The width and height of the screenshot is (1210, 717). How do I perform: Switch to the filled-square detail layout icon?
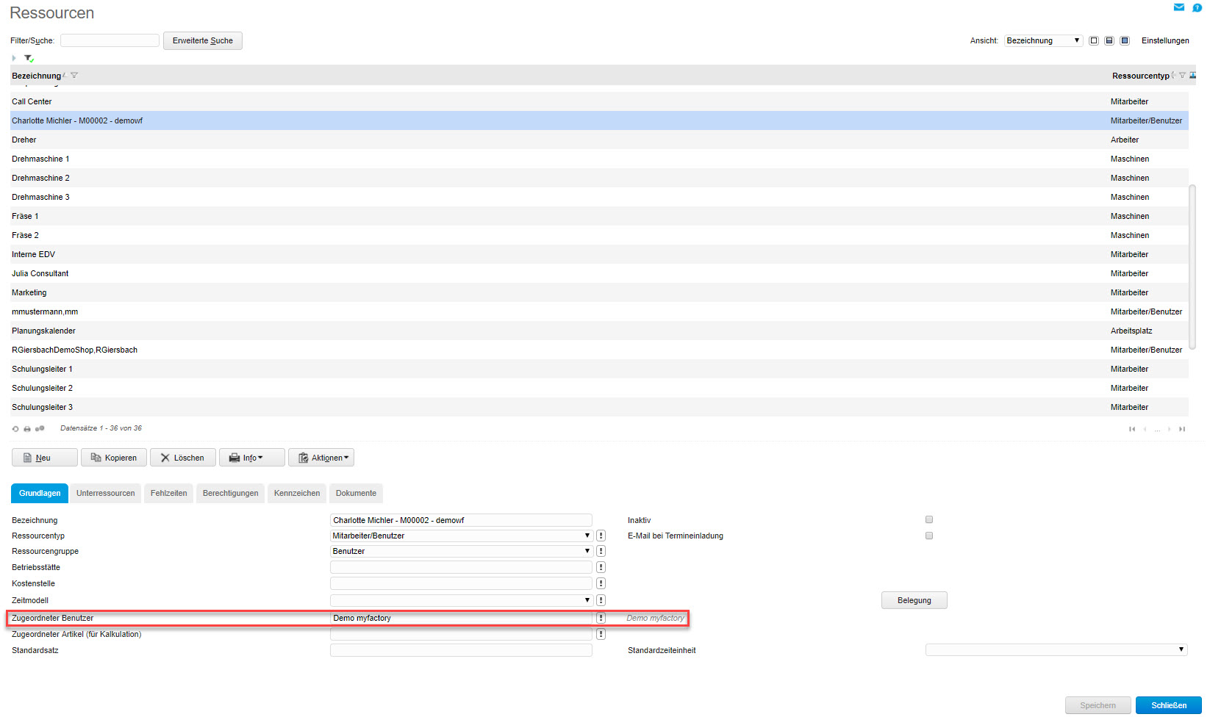click(1125, 40)
